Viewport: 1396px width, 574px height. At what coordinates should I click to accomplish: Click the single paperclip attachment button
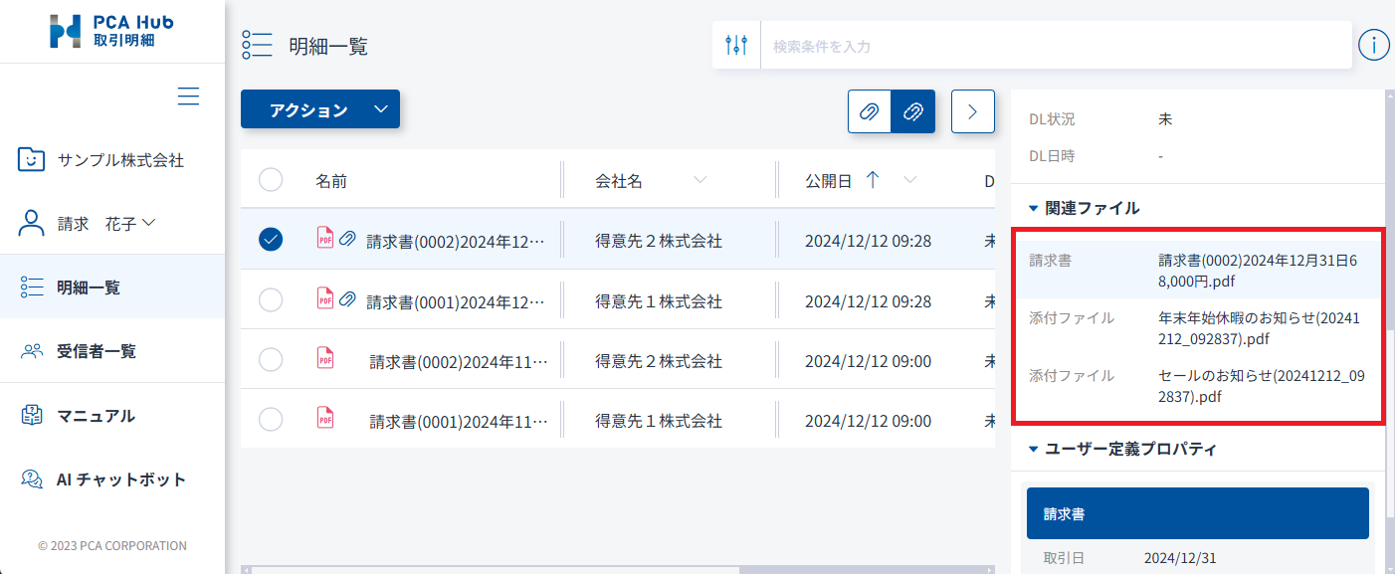point(869,111)
